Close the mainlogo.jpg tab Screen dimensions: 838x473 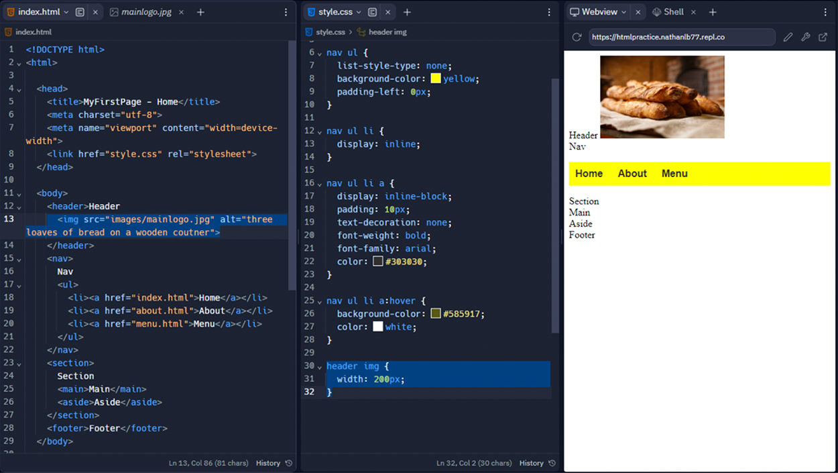(181, 12)
